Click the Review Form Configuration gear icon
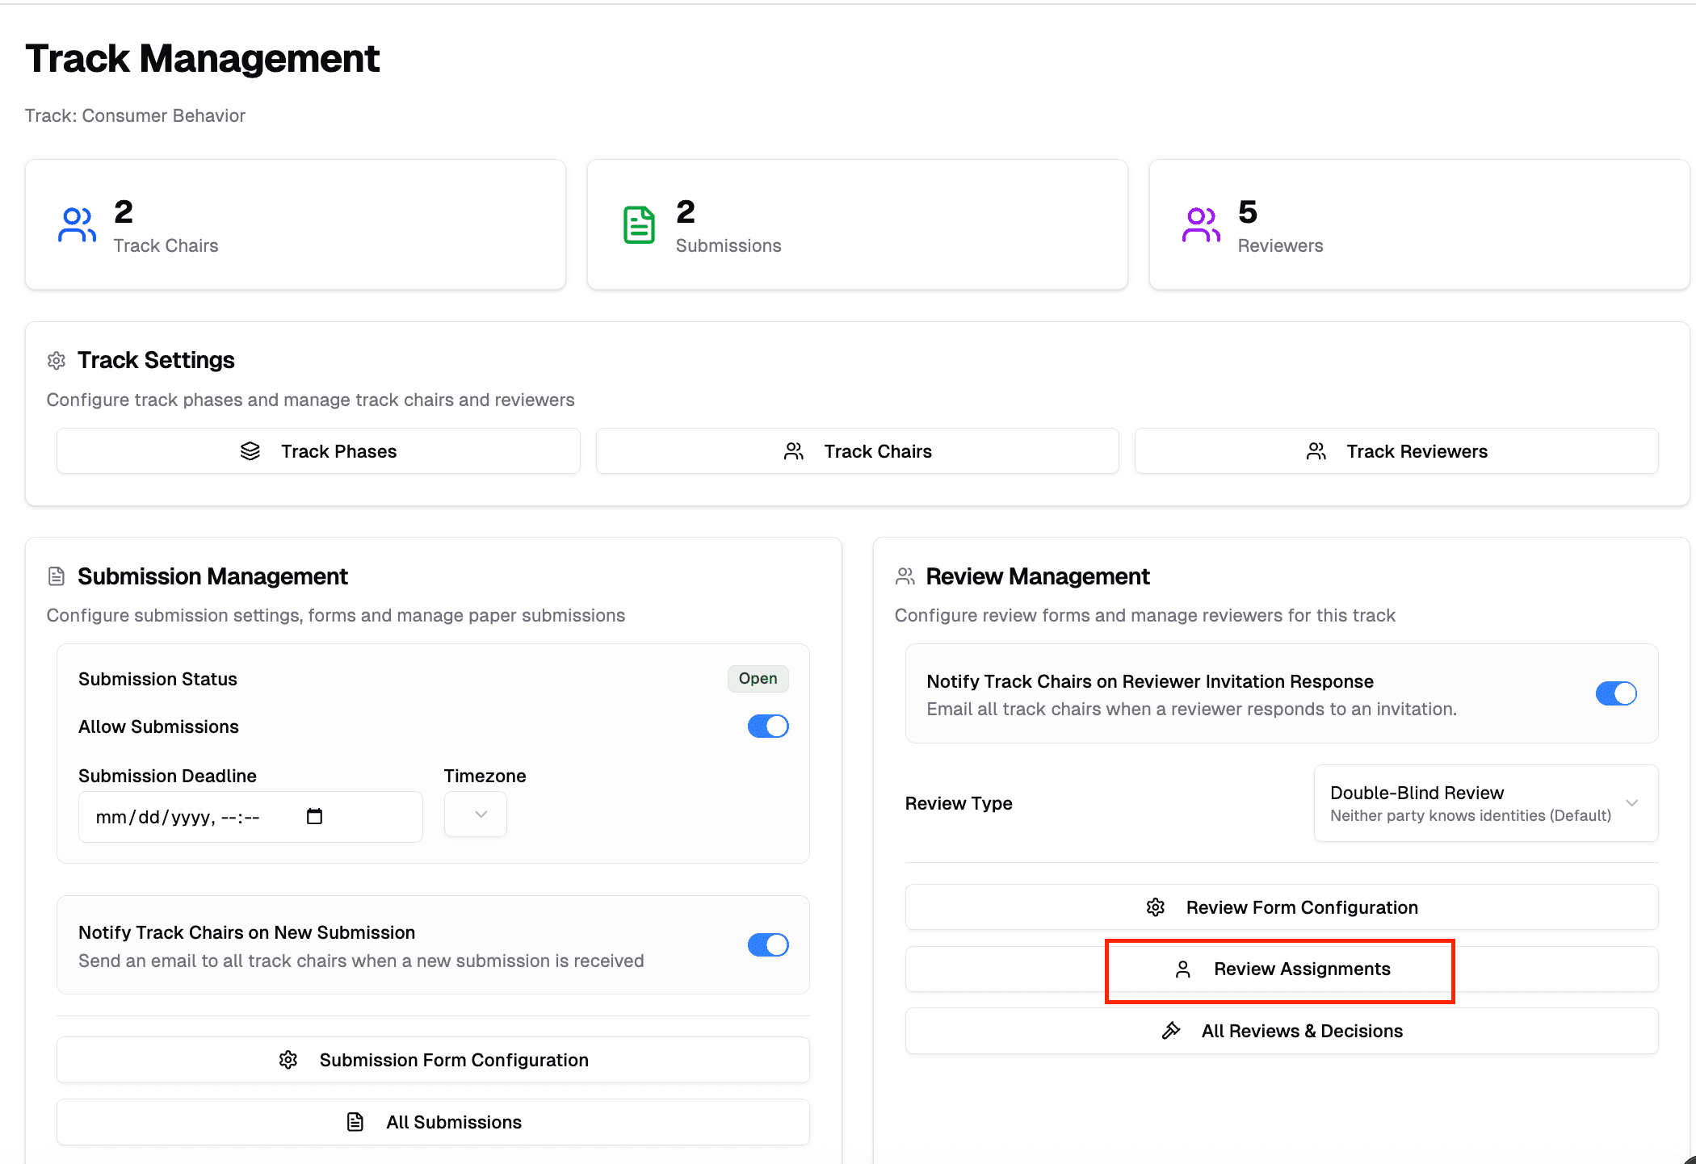The width and height of the screenshot is (1696, 1164). [1155, 906]
